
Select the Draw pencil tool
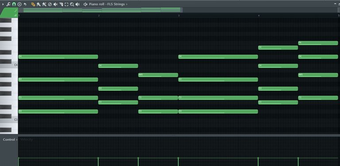[33, 4]
